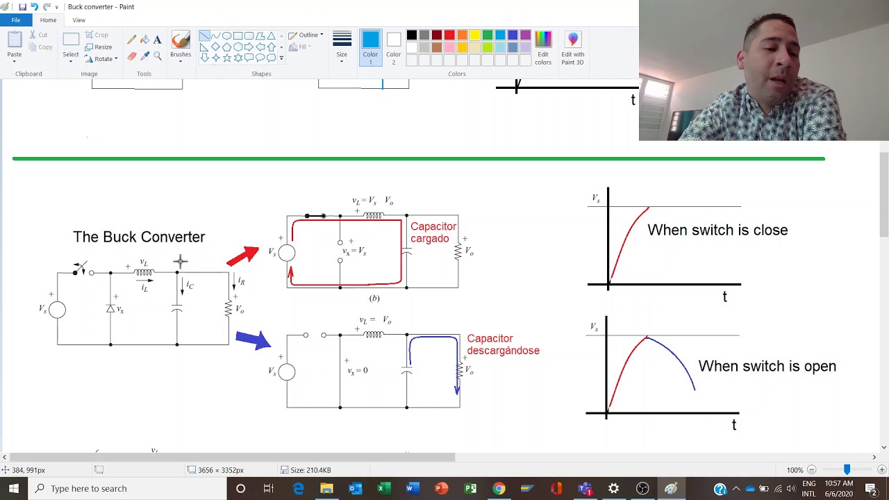Open the Edit colors dialog
889x500 pixels.
click(543, 49)
